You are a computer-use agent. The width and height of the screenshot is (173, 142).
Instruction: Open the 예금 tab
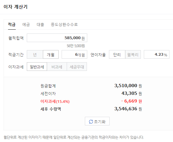pos(26,24)
